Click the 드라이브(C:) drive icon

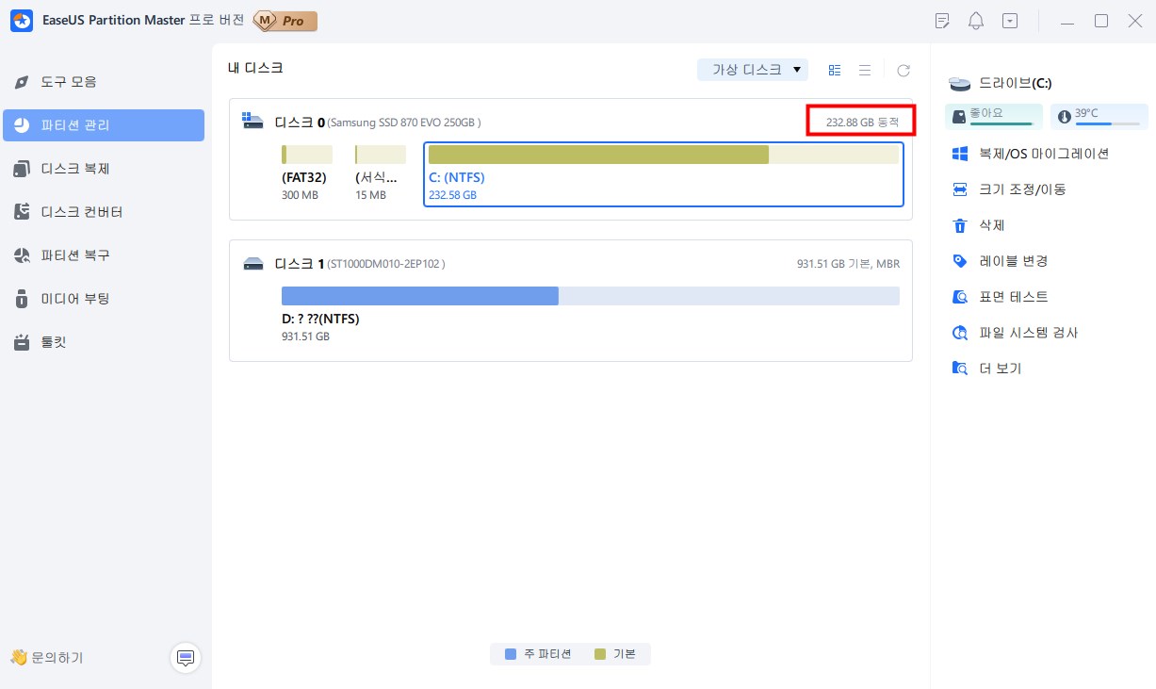click(959, 84)
